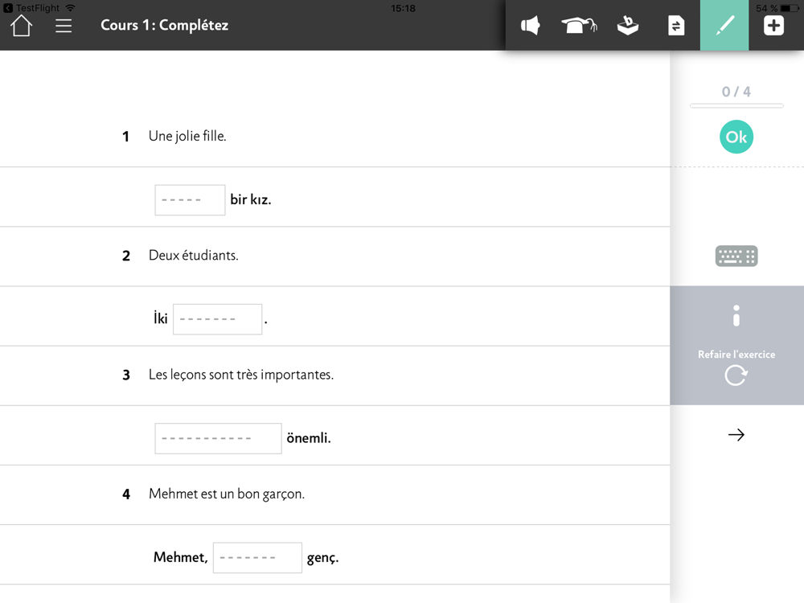The width and height of the screenshot is (804, 603).
Task: Tap the plus icon in toolbar
Action: click(x=773, y=25)
